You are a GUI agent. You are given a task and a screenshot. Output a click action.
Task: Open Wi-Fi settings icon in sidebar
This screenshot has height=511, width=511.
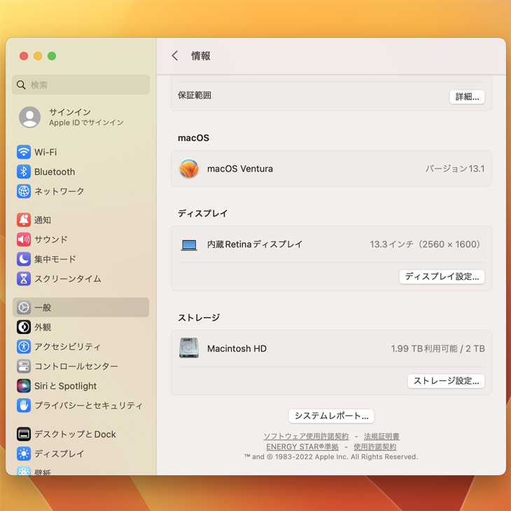pos(24,152)
